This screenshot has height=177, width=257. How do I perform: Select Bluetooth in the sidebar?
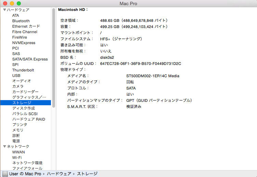(x=21, y=21)
